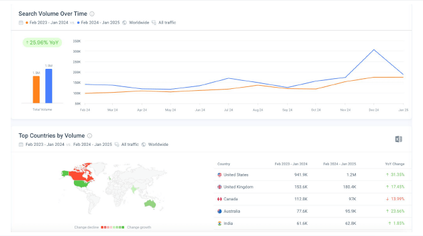Click Dec 24 label on chart x-axis
This screenshot has height=236, width=423.
tap(374, 110)
